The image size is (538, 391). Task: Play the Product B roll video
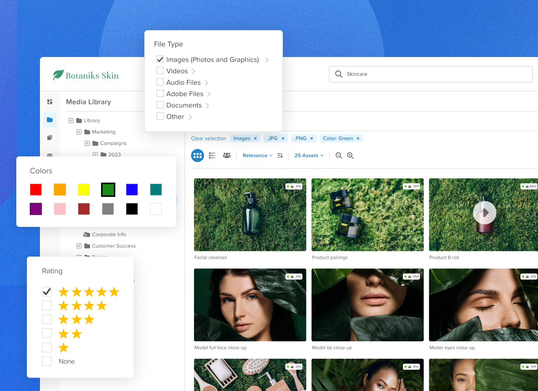485,213
